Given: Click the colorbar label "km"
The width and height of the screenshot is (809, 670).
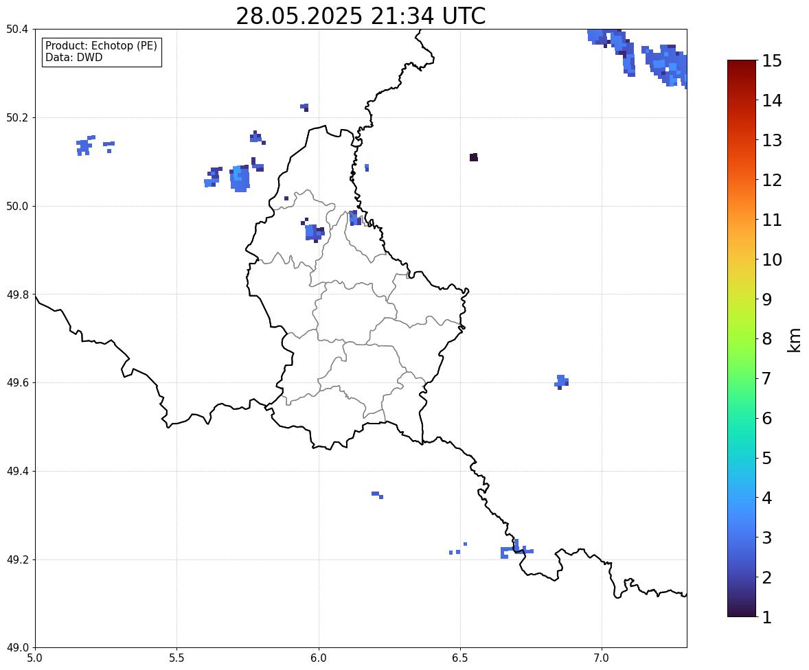Looking at the screenshot, I should [795, 339].
